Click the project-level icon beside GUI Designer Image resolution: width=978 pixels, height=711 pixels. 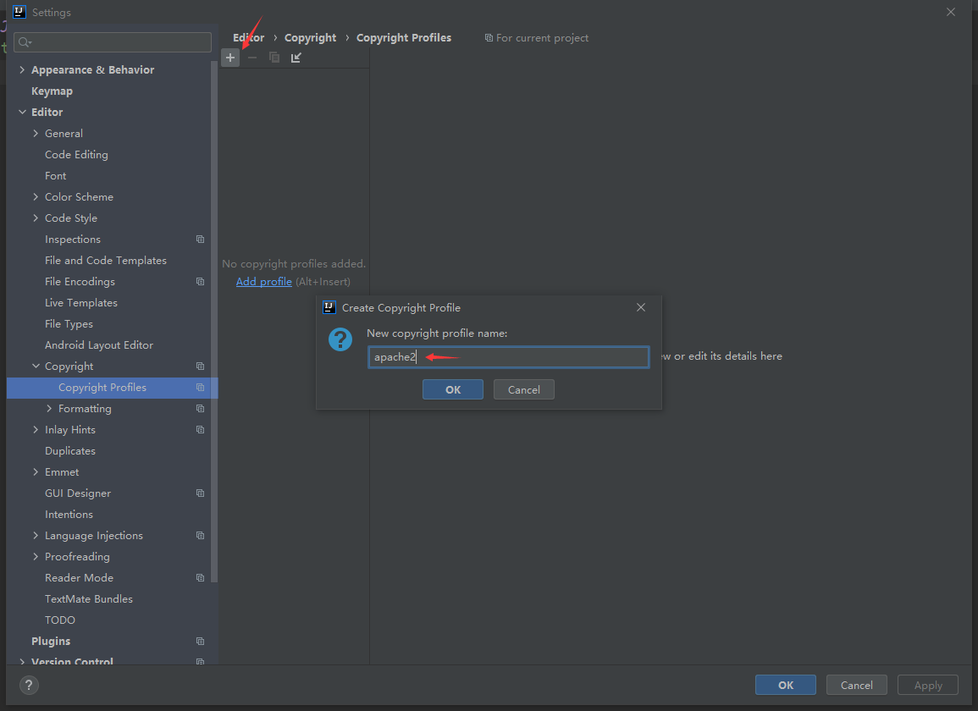(200, 493)
